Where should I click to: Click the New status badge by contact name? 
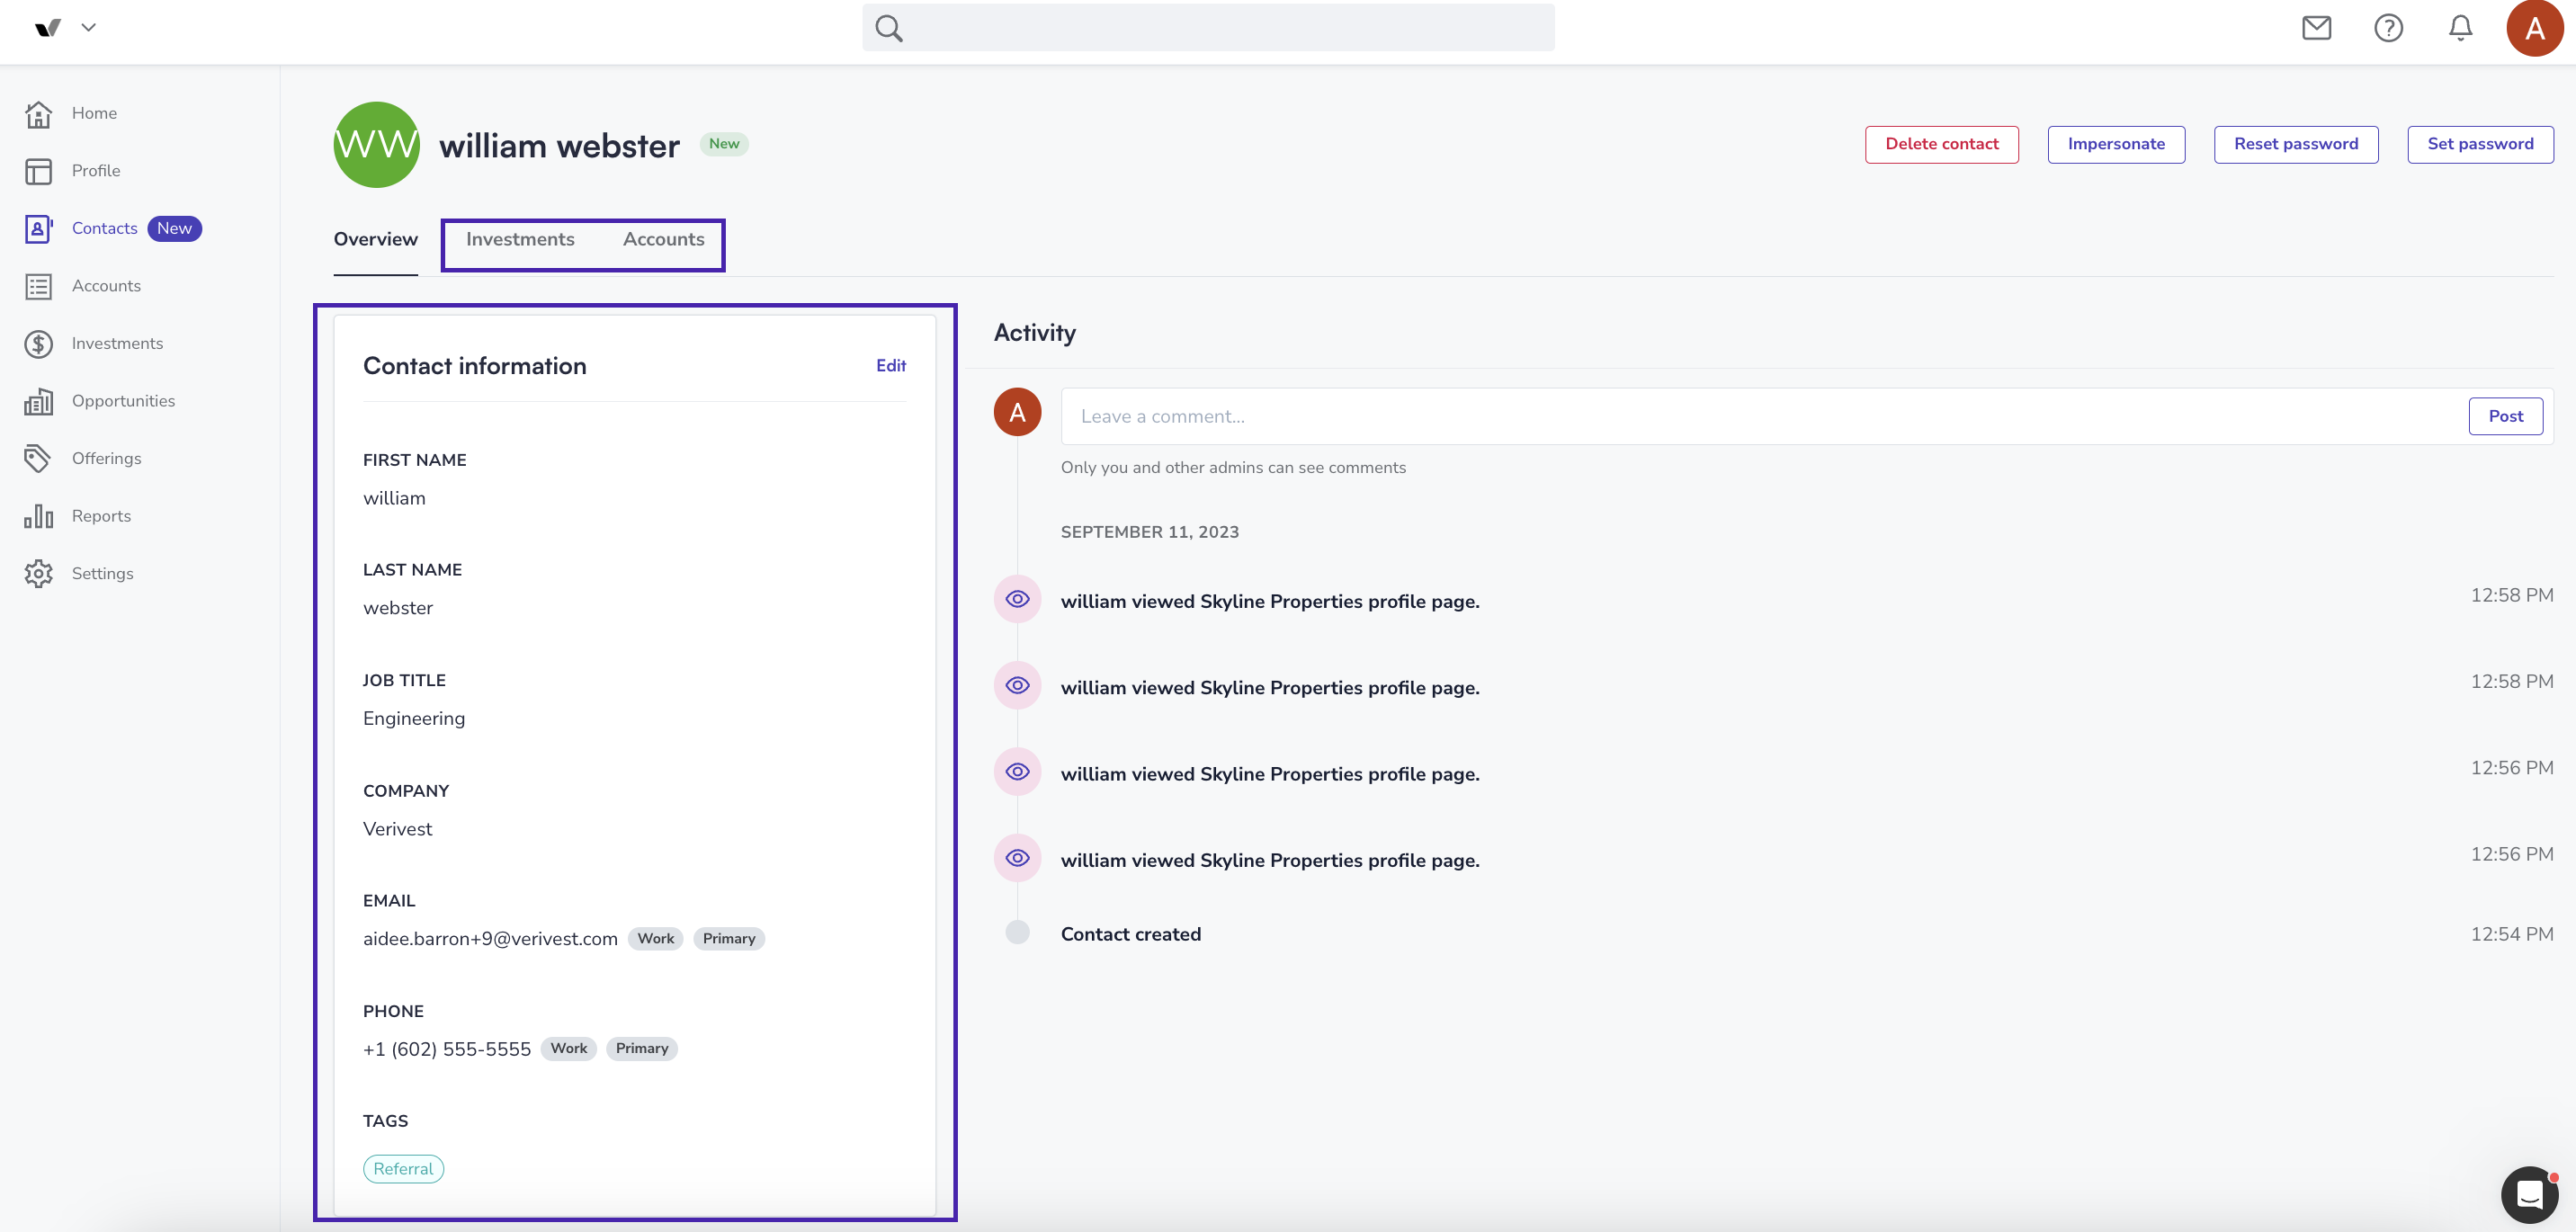tap(724, 144)
